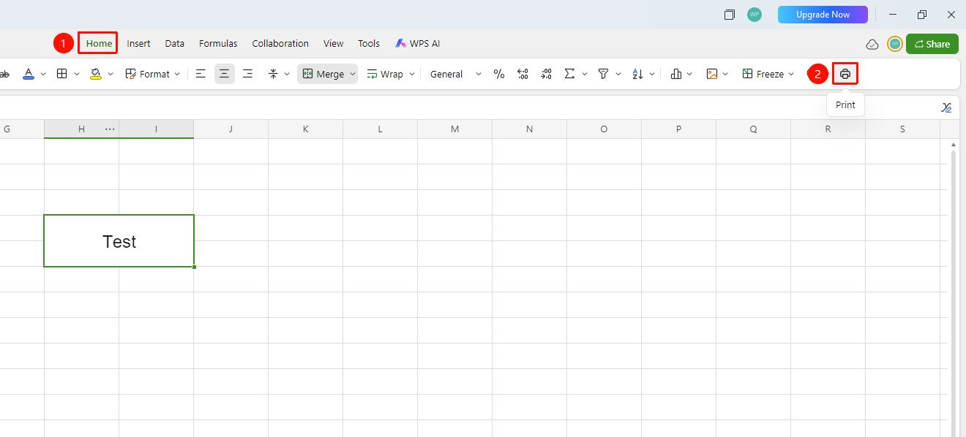Expand the font color dropdown arrow
The height and width of the screenshot is (437, 966).
43,74
